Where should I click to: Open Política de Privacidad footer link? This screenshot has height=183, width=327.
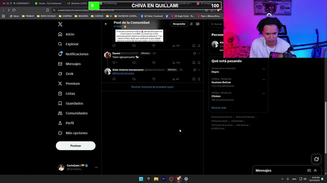pos(245,117)
